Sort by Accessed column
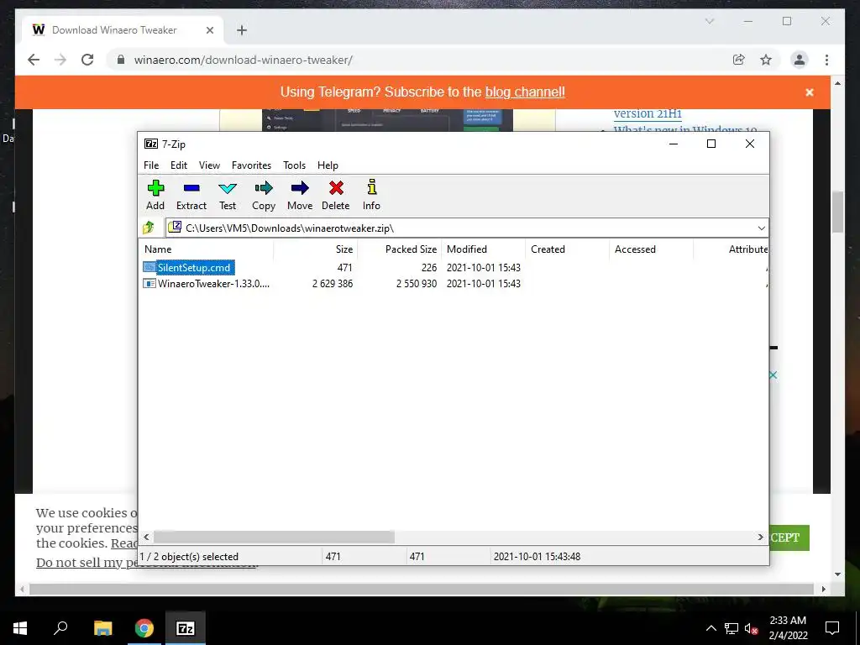Screen dimensions: 860x645 [x=651, y=249]
